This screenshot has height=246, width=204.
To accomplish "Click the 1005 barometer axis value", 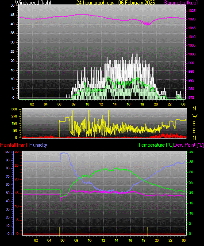I will tap(192, 45).
